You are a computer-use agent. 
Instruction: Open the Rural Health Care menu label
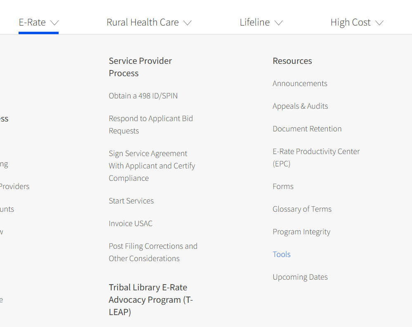[142, 22]
